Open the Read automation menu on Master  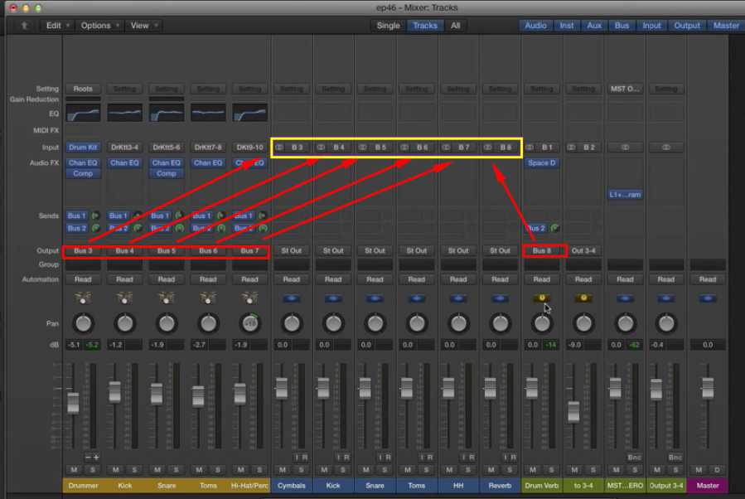(708, 279)
